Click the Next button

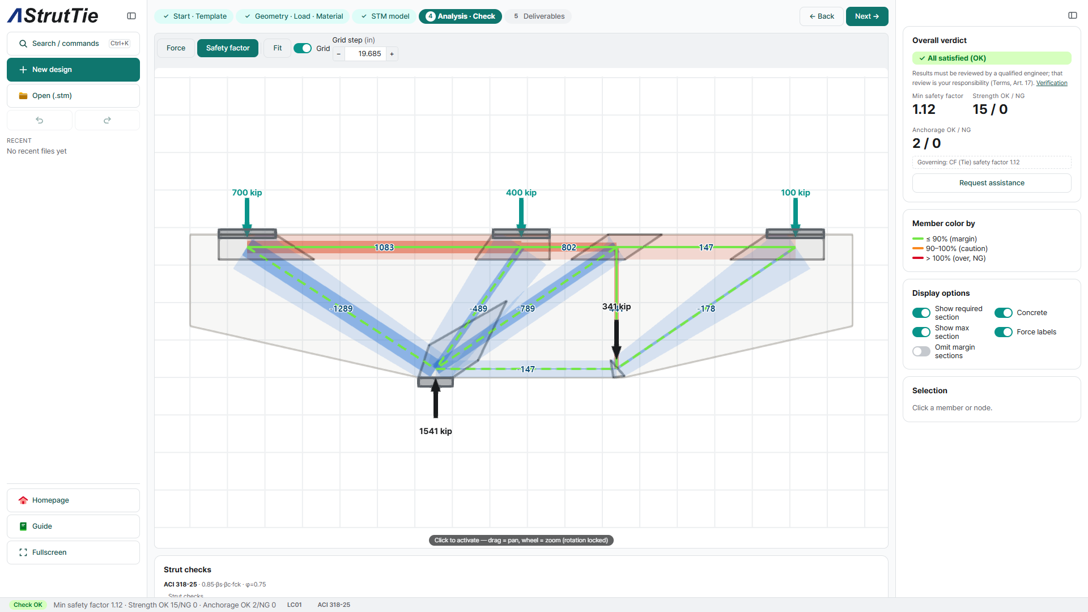pos(867,16)
